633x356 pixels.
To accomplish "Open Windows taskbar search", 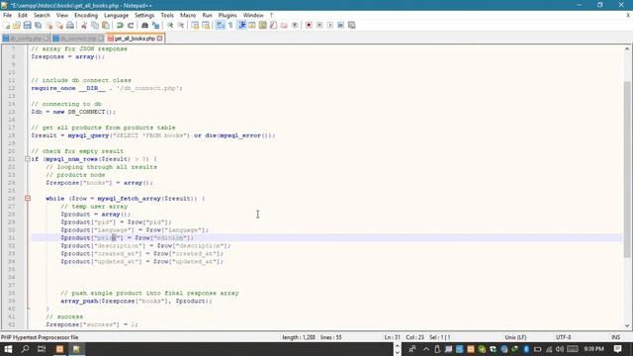I will click(25, 349).
